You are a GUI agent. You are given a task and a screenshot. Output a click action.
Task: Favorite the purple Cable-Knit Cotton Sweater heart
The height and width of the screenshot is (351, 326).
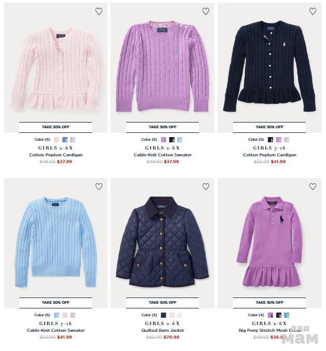tap(206, 11)
